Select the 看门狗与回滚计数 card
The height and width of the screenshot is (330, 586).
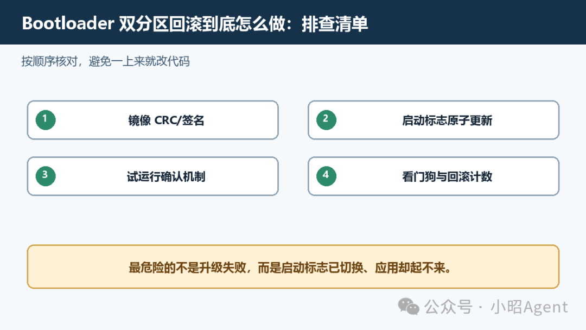[434, 176]
